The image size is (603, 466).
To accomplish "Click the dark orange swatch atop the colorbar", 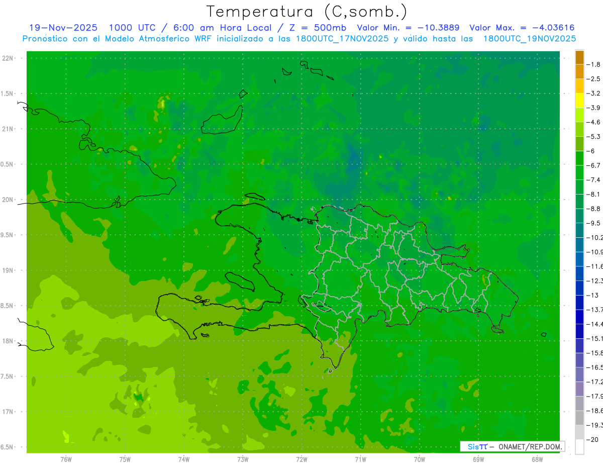I will point(579,57).
